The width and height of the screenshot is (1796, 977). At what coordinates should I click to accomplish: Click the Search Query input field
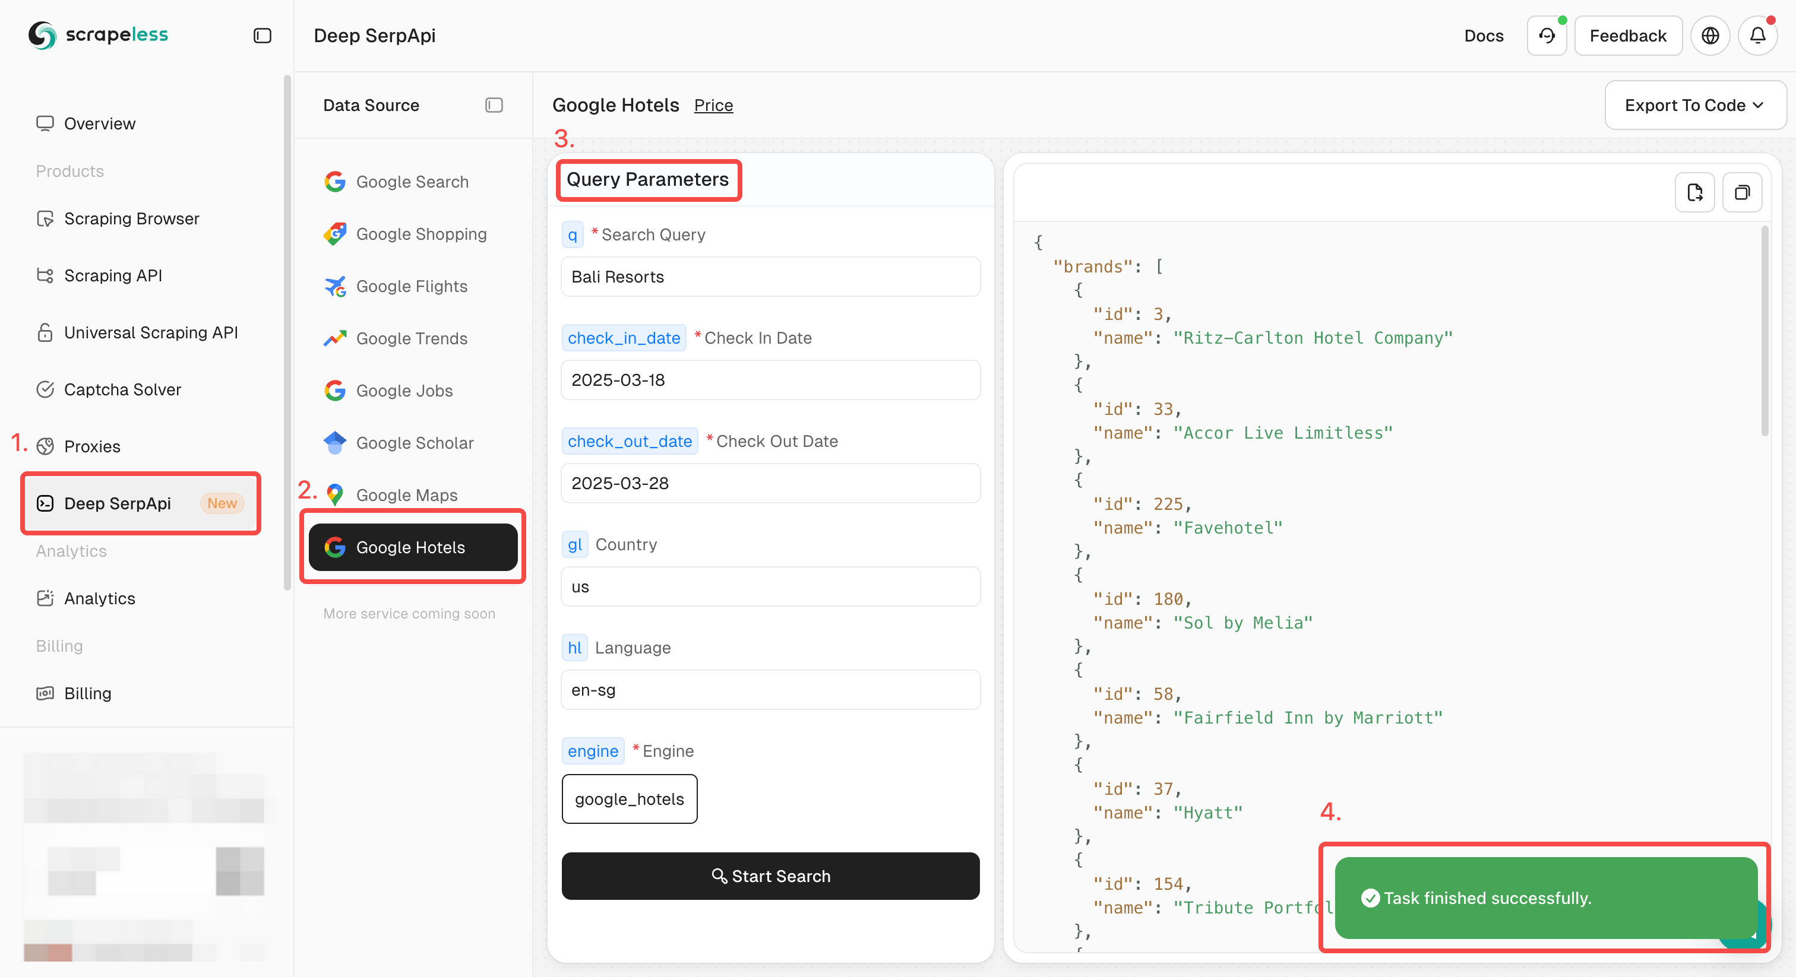point(770,277)
